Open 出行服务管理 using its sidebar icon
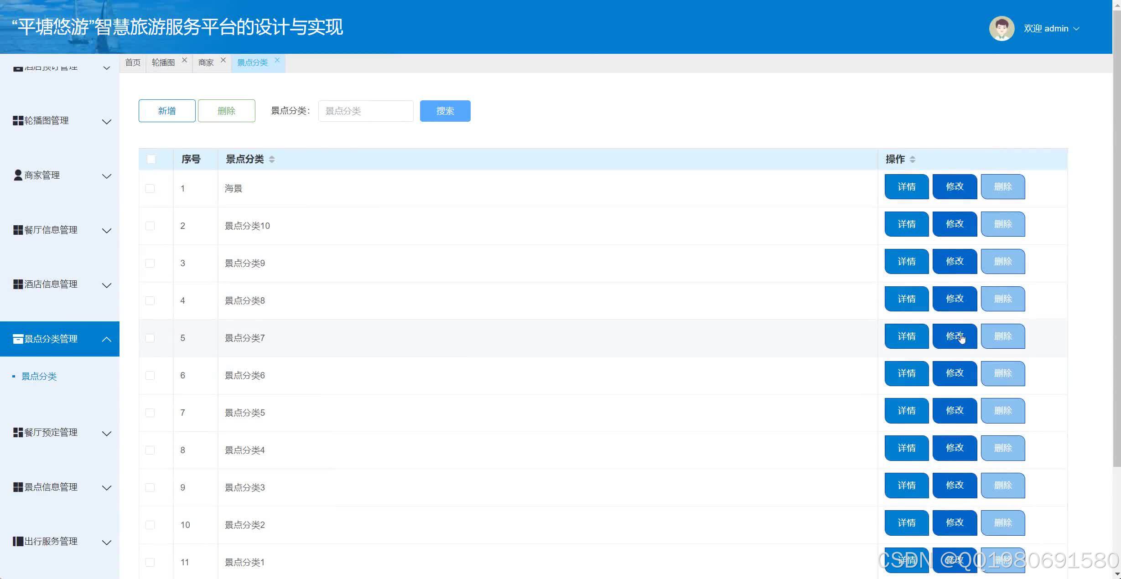This screenshot has width=1121, height=579. (18, 541)
